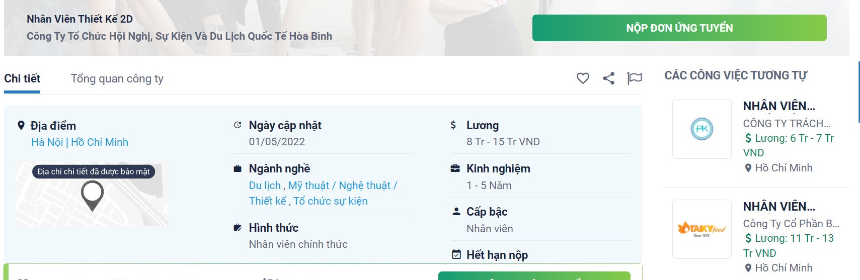Click the map pin on the location map
The width and height of the screenshot is (860, 280).
93,196
